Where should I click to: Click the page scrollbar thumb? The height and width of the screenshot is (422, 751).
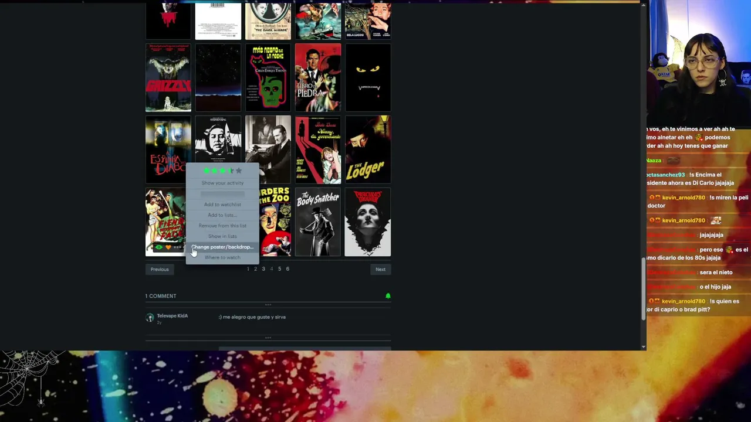point(643,288)
